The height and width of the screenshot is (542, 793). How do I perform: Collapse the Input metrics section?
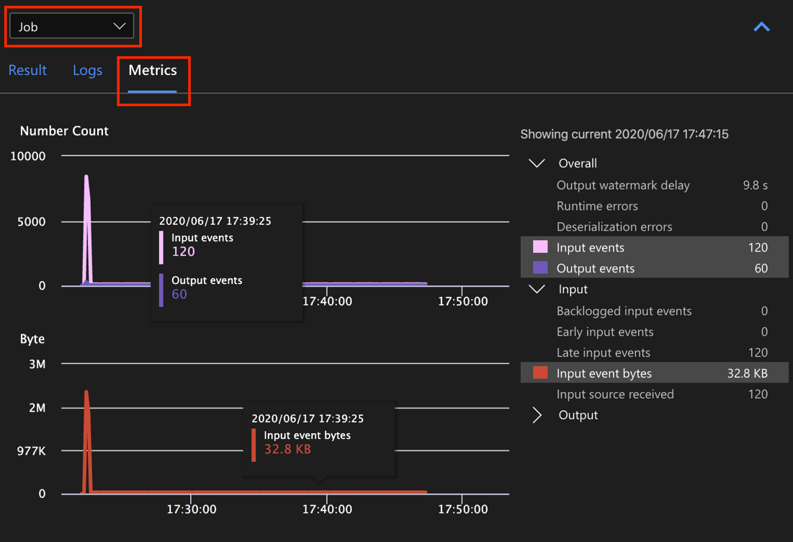[x=536, y=289]
